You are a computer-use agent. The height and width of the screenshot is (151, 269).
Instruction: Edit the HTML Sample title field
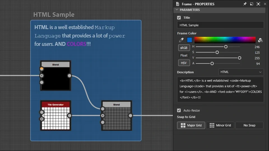(221, 25)
